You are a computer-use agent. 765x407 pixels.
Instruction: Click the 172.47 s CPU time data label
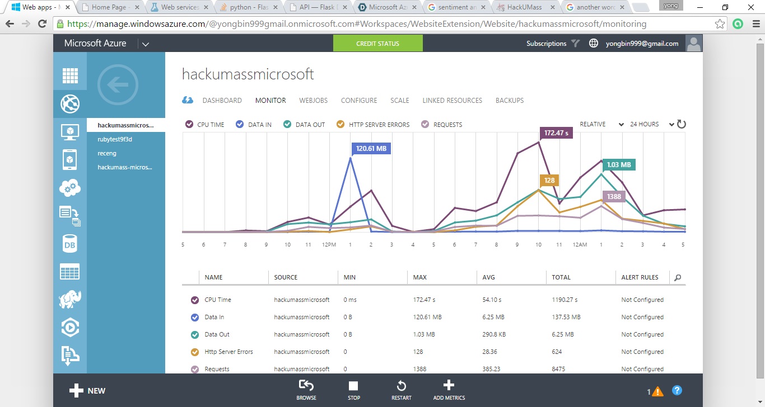[556, 133]
